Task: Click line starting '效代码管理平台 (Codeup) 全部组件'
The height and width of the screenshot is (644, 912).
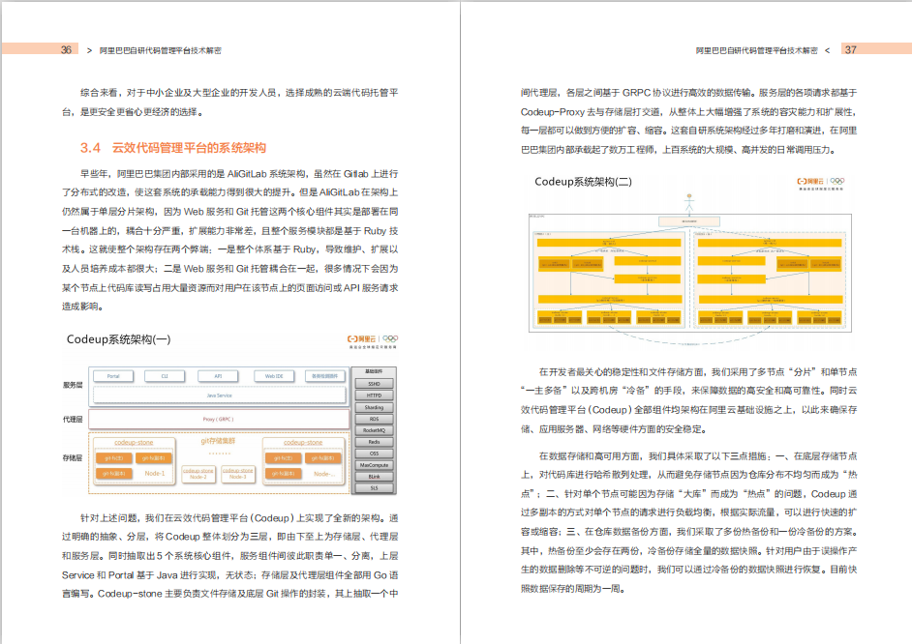Action: pyautogui.click(x=688, y=410)
